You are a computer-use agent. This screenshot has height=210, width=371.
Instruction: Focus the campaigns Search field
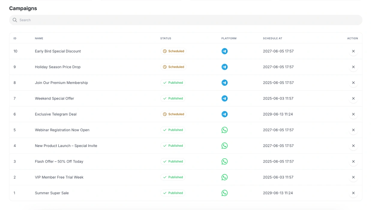pos(186,20)
